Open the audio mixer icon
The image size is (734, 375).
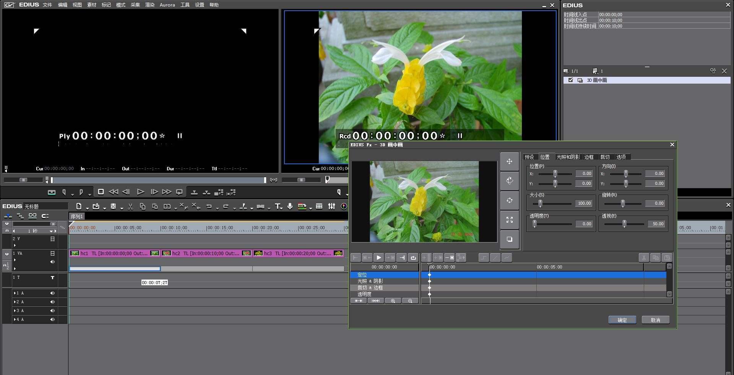tap(331, 206)
